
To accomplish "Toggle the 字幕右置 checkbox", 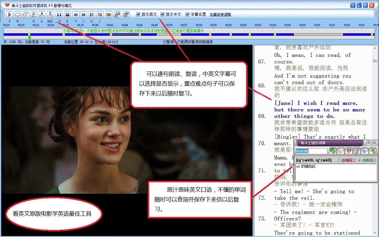I will [x=187, y=14].
